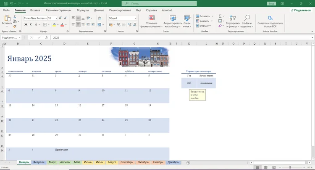Click the AutoSum sigma icon
The height and width of the screenshot is (170, 315).
coord(220,16)
